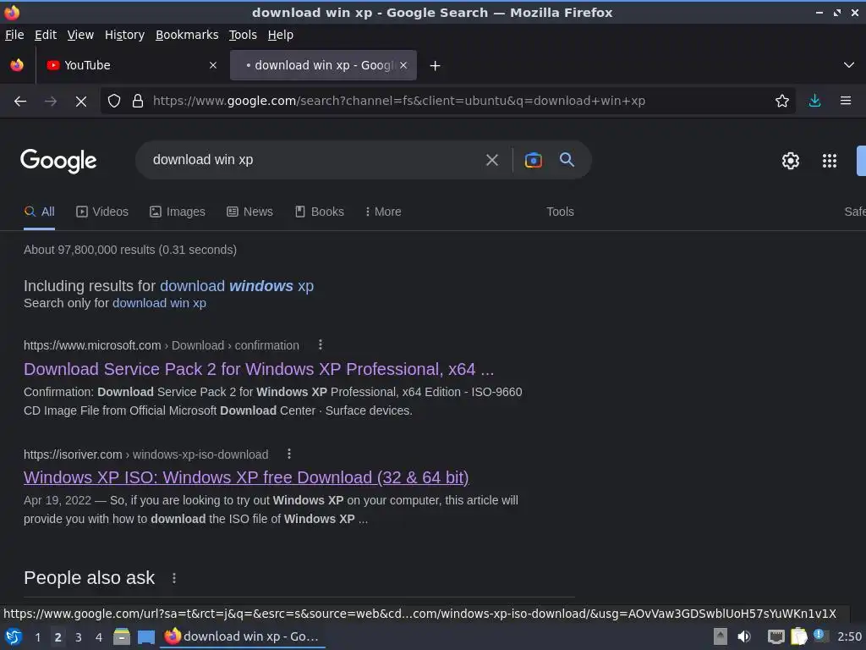Search by image camera icon

pyautogui.click(x=533, y=160)
